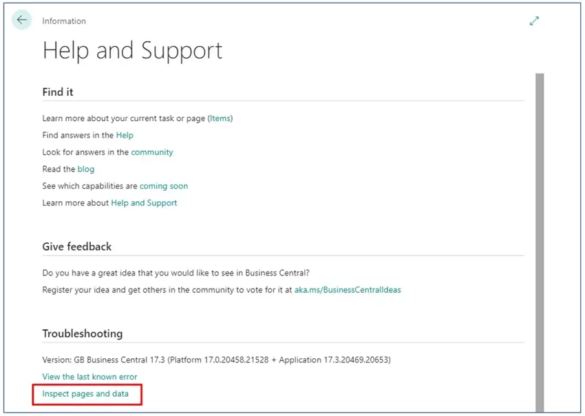Open the Help link under Find it

tap(125, 136)
